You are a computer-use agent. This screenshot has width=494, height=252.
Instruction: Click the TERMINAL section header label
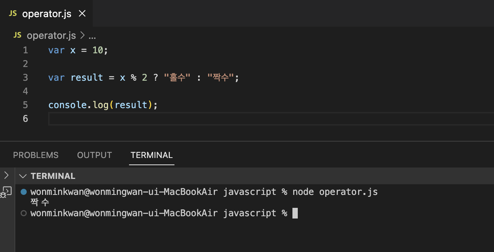pyautogui.click(x=53, y=176)
